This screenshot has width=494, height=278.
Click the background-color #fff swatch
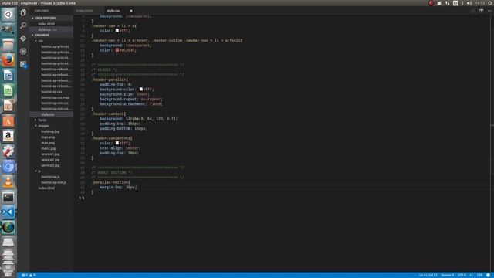[141, 90]
